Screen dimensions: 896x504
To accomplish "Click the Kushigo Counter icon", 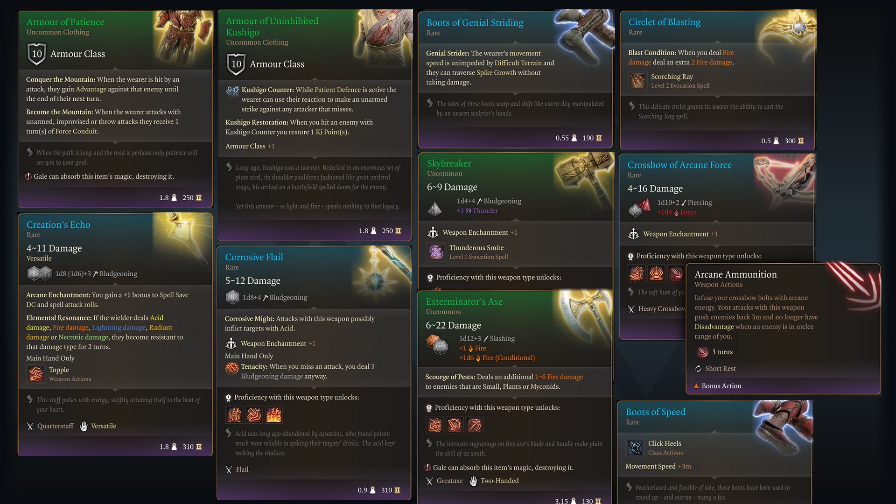I will point(232,91).
